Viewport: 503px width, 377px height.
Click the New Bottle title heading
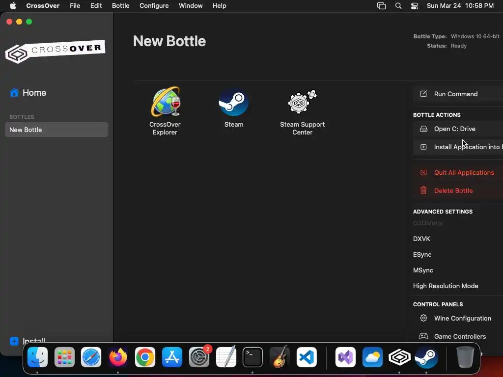169,41
